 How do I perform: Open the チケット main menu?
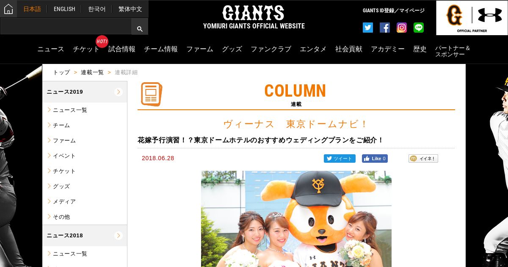pos(86,49)
